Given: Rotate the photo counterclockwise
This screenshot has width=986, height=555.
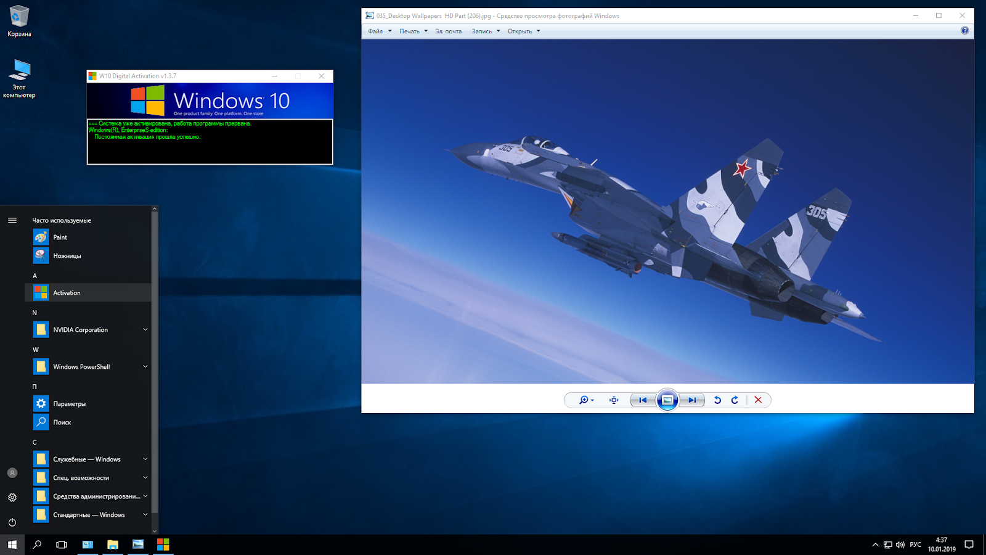Looking at the screenshot, I should pyautogui.click(x=717, y=400).
